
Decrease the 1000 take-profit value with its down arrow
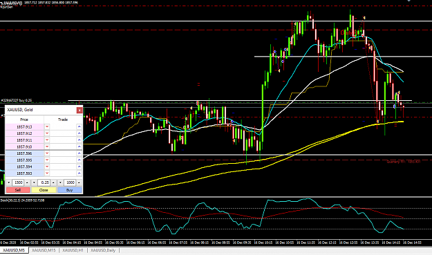point(60,182)
